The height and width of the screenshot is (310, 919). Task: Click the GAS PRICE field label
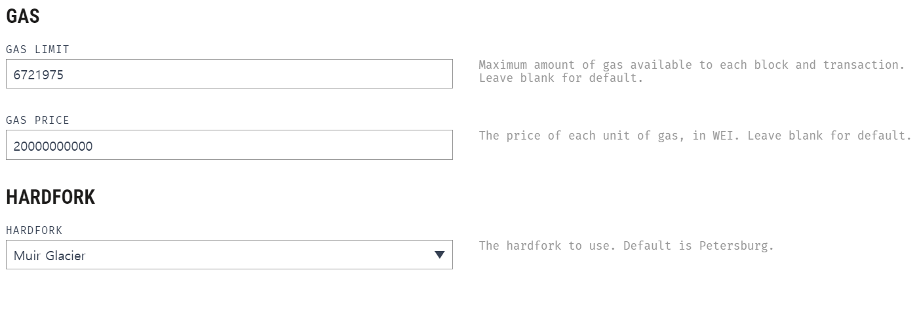click(37, 121)
